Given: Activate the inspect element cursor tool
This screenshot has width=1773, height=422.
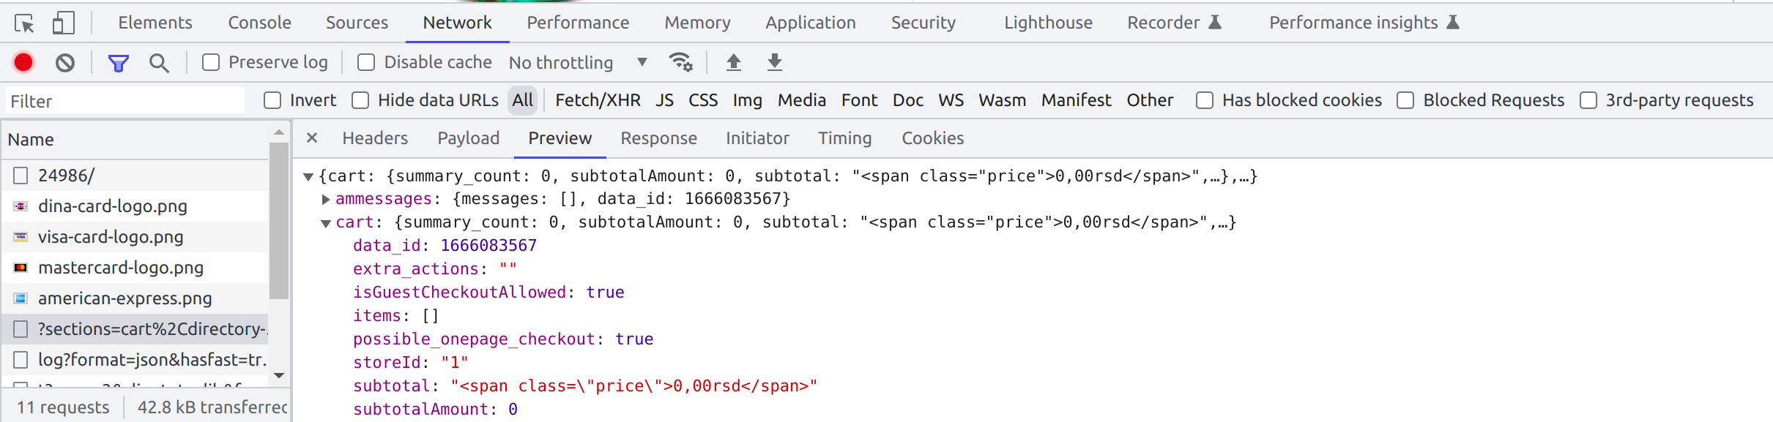Looking at the screenshot, I should tap(23, 22).
